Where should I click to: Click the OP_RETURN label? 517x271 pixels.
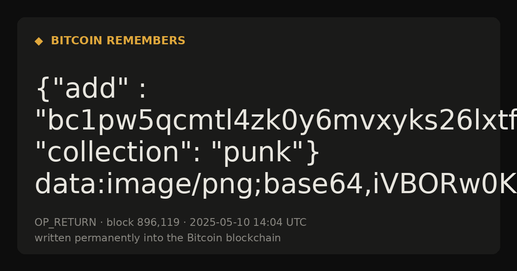pos(65,223)
